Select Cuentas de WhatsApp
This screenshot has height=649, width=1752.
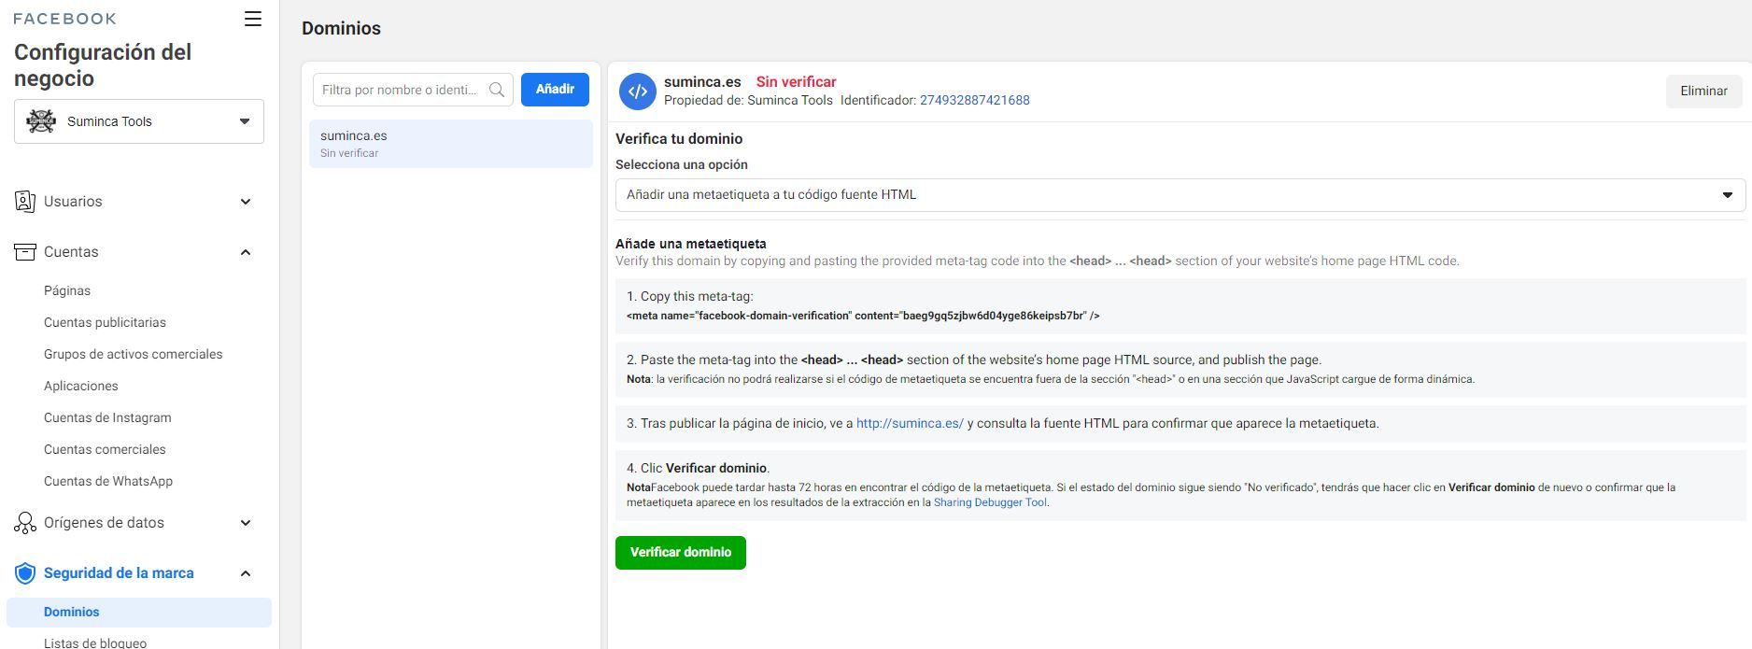coord(108,481)
